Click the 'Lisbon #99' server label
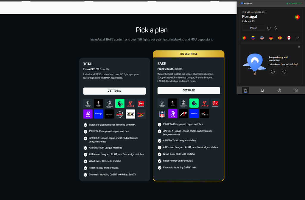This screenshot has width=305, height=200. (248, 21)
